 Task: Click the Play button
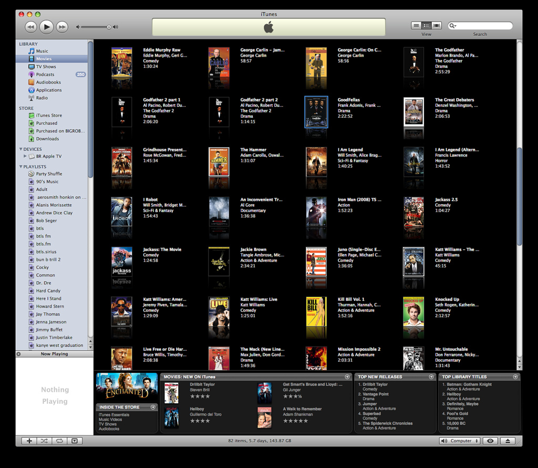(x=46, y=27)
